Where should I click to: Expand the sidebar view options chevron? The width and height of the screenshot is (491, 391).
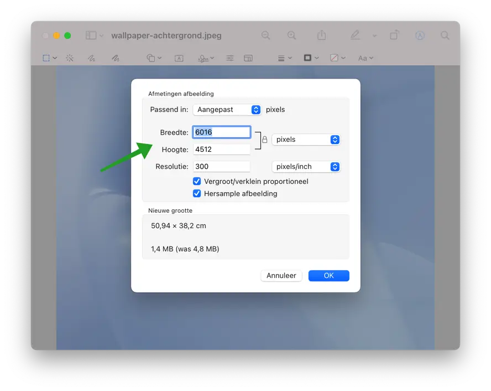coord(101,36)
